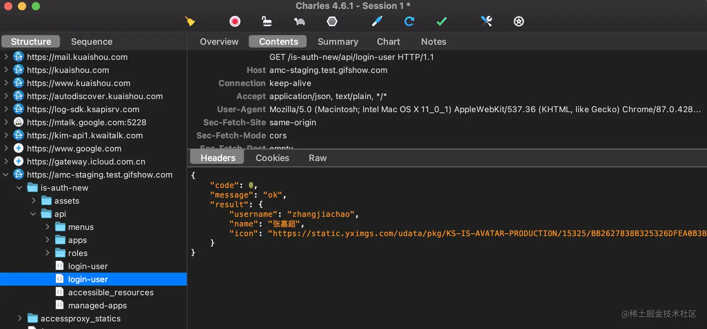This screenshot has width=707, height=329.
Task: Click the broom Clear Session icon
Action: click(x=190, y=21)
